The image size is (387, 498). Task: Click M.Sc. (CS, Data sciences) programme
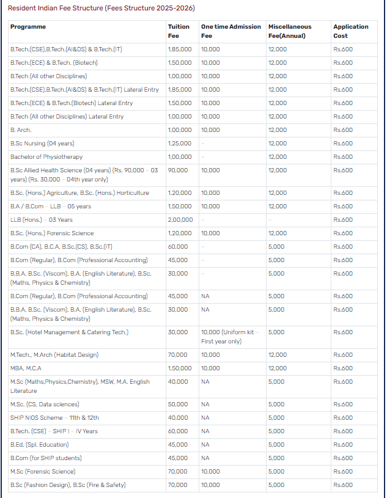[x=45, y=405]
